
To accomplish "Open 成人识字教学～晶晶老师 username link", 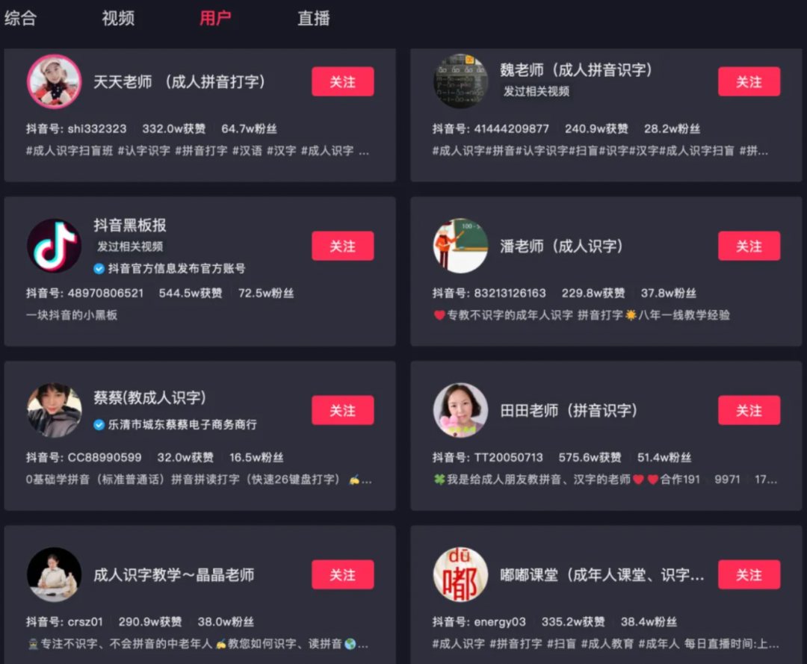I will 174,574.
